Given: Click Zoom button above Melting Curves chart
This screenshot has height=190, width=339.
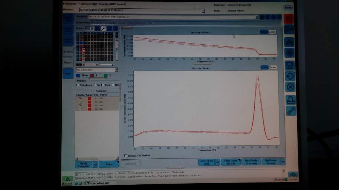Looking at the screenshot, I should (x=272, y=32).
